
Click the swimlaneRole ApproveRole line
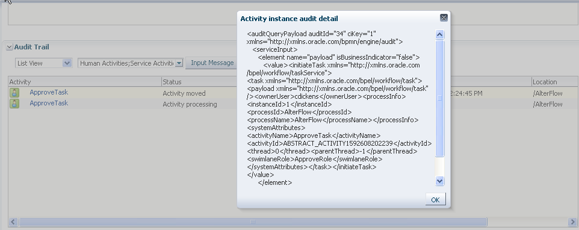(x=315, y=159)
